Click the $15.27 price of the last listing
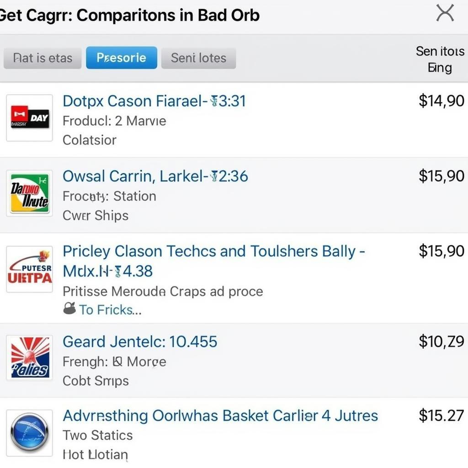Viewport: 468px width, 468px height. (441, 415)
